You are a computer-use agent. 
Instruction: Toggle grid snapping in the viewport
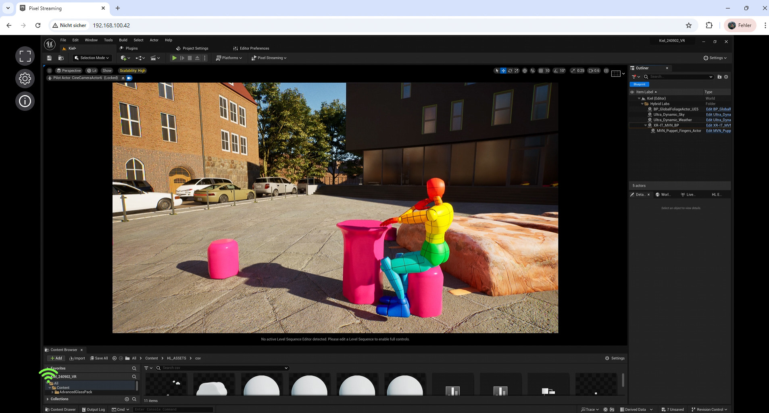pyautogui.click(x=541, y=71)
